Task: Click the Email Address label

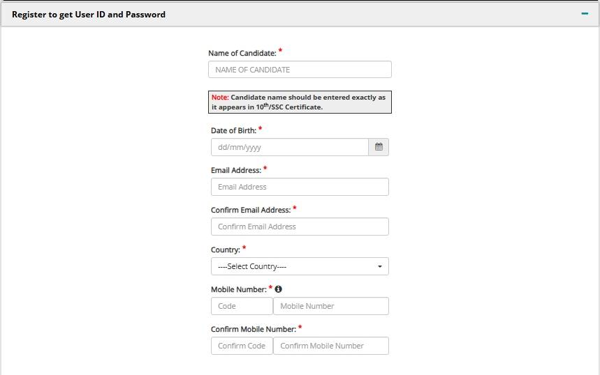Action: tap(235, 170)
